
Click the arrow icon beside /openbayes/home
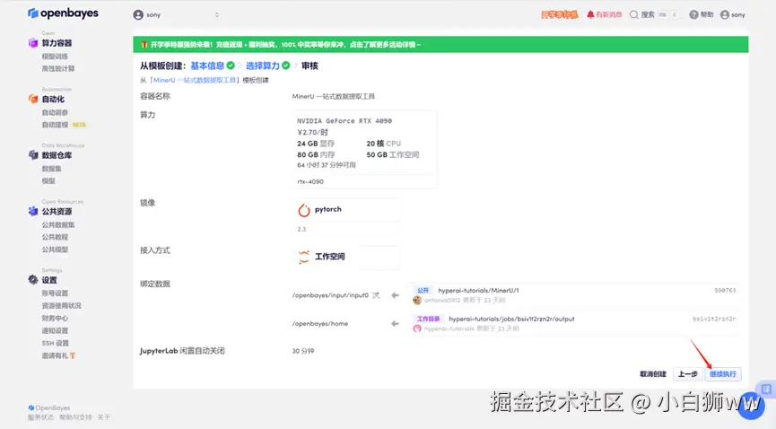pyautogui.click(x=395, y=323)
